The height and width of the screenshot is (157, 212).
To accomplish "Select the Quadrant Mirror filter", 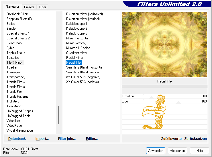I will 76,53.
